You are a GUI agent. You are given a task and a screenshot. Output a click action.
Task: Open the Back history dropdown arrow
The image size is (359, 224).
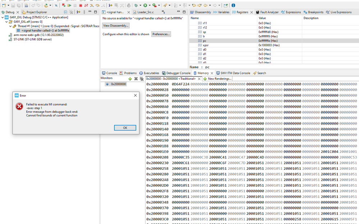click(210, 5)
